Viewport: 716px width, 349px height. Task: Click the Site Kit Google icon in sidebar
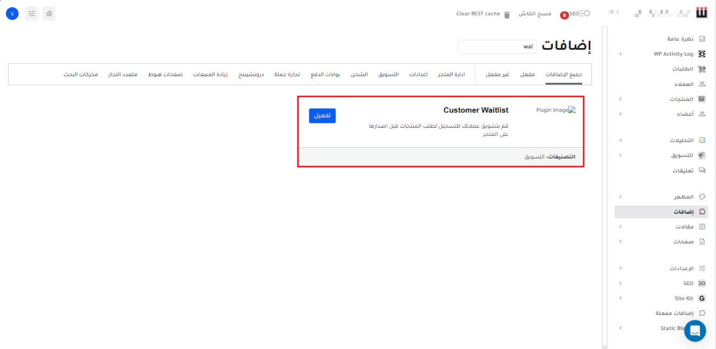coord(702,298)
